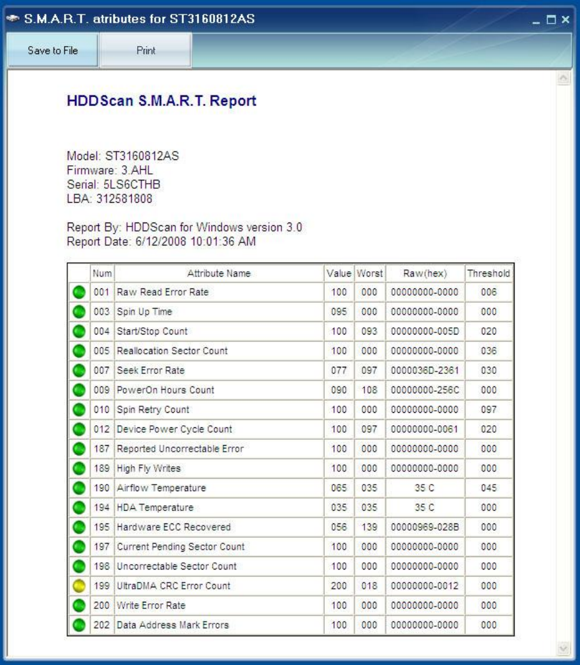Click the drive icon in title bar
580x665 pixels.
(13, 18)
